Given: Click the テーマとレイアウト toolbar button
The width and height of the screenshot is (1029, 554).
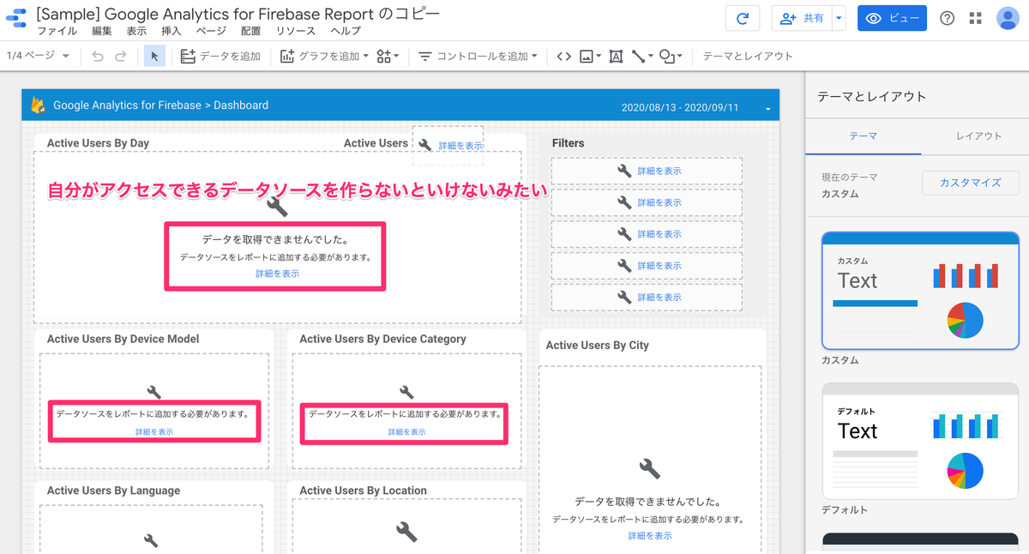Looking at the screenshot, I should tap(748, 57).
